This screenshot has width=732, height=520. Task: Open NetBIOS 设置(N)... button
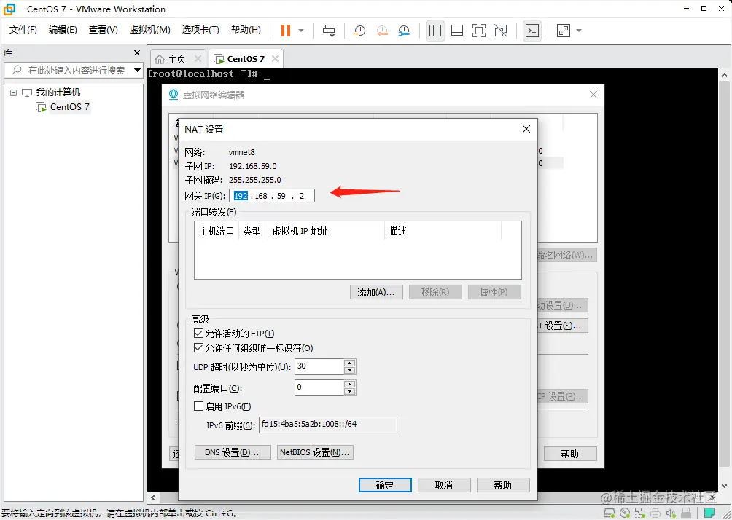pos(315,452)
